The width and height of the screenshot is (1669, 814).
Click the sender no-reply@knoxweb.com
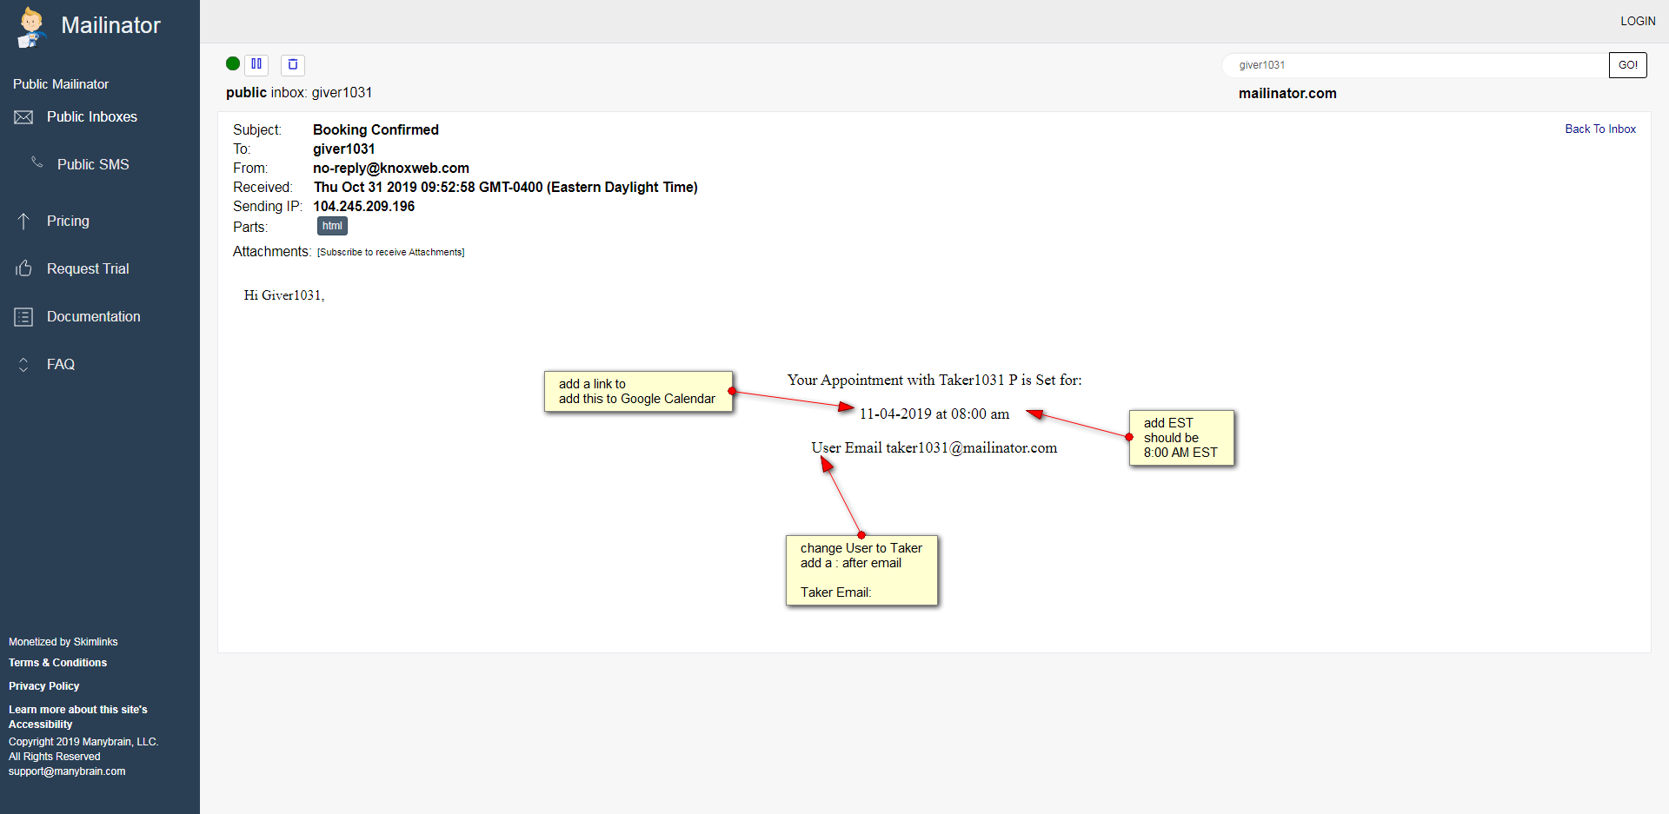(x=391, y=169)
